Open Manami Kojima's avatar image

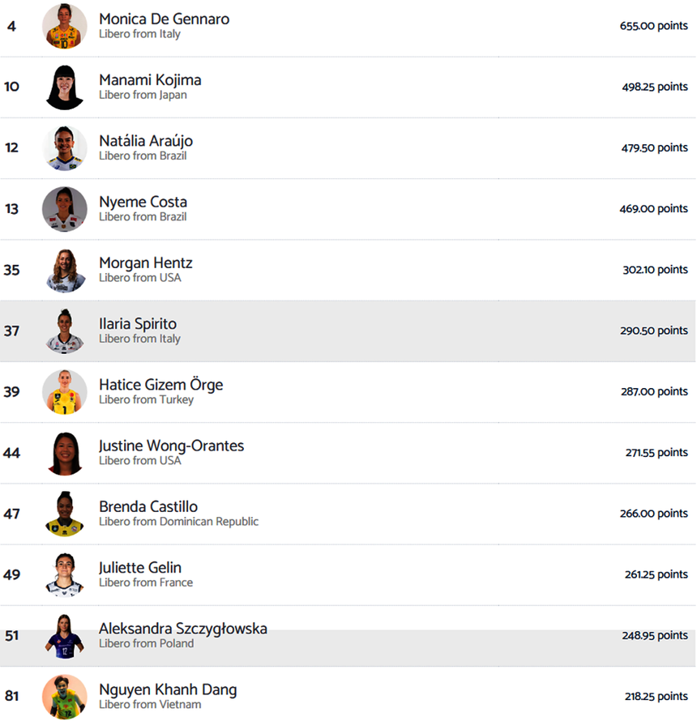[x=65, y=87]
